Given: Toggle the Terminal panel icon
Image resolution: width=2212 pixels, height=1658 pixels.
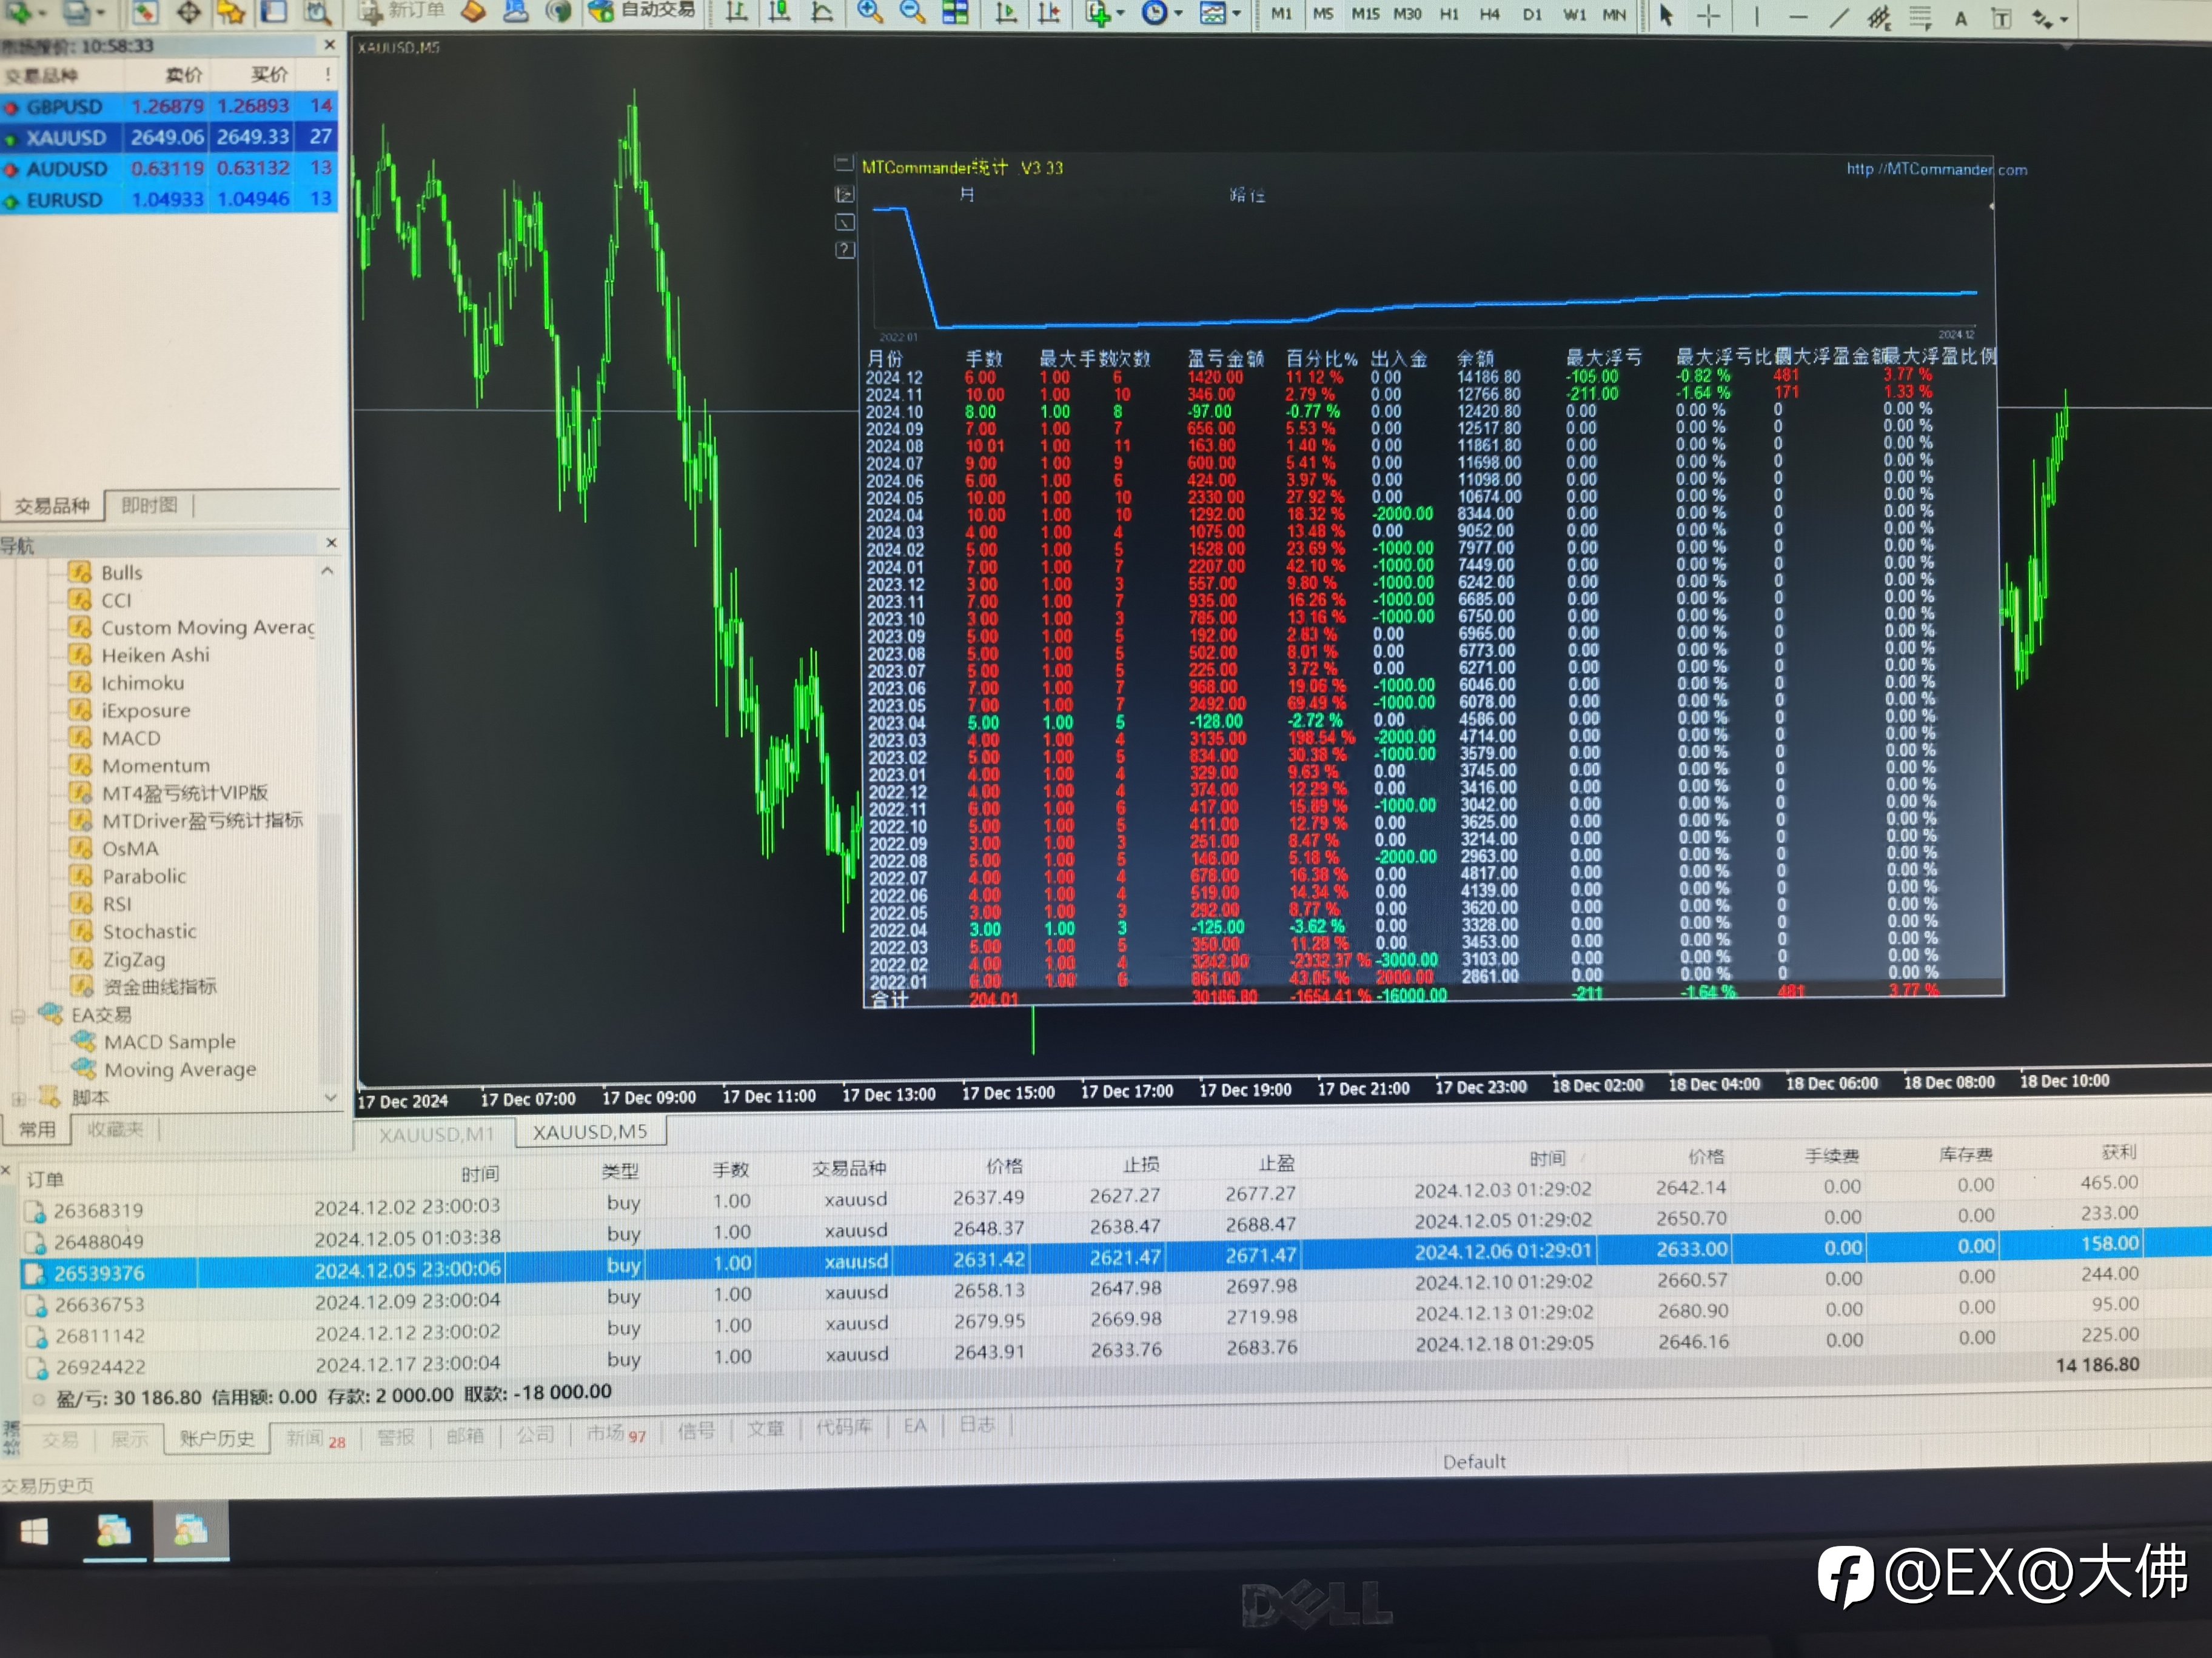Looking at the screenshot, I should point(274,12).
